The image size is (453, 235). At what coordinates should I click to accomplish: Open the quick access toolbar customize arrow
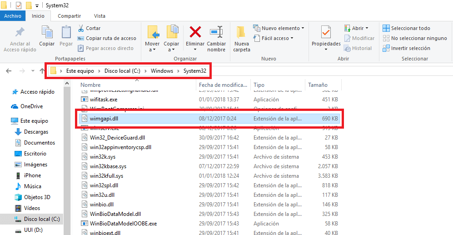37,5
